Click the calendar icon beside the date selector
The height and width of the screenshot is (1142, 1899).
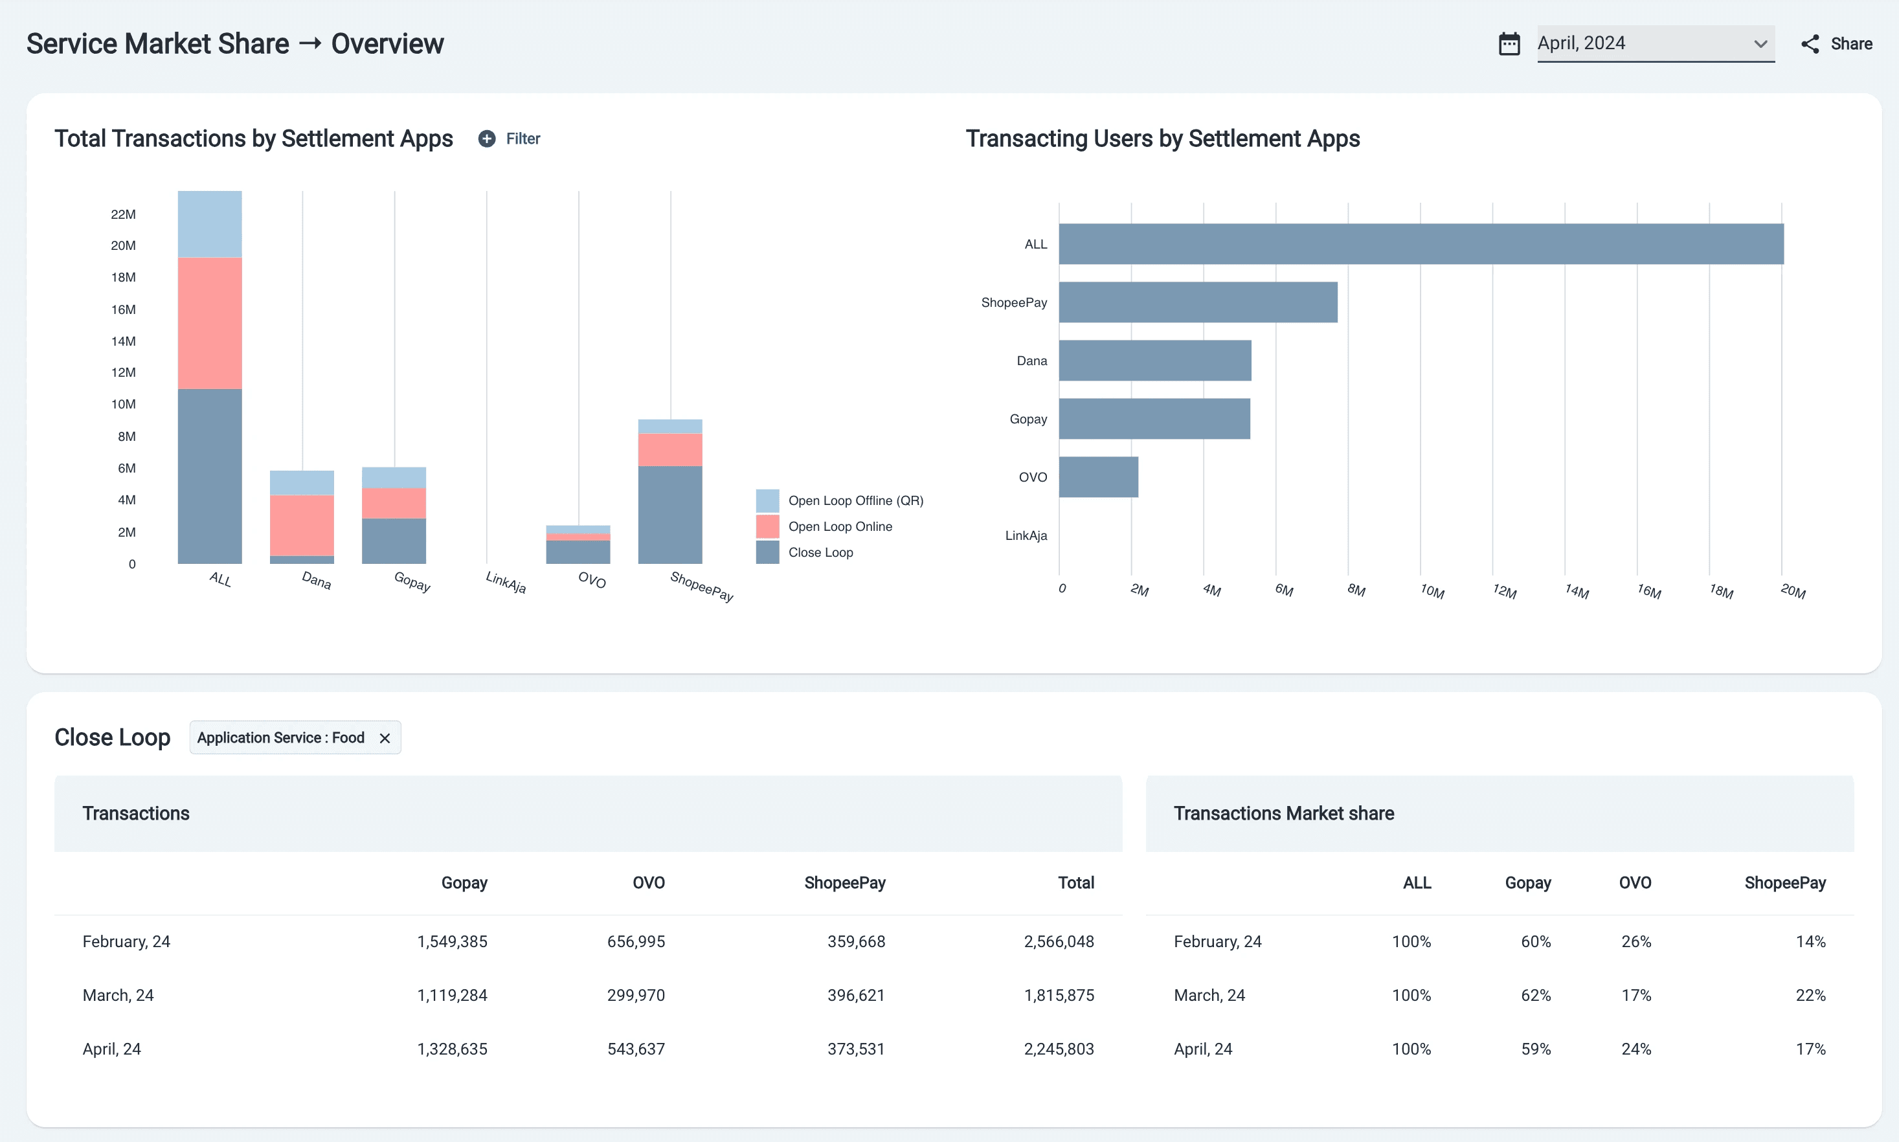(x=1509, y=44)
